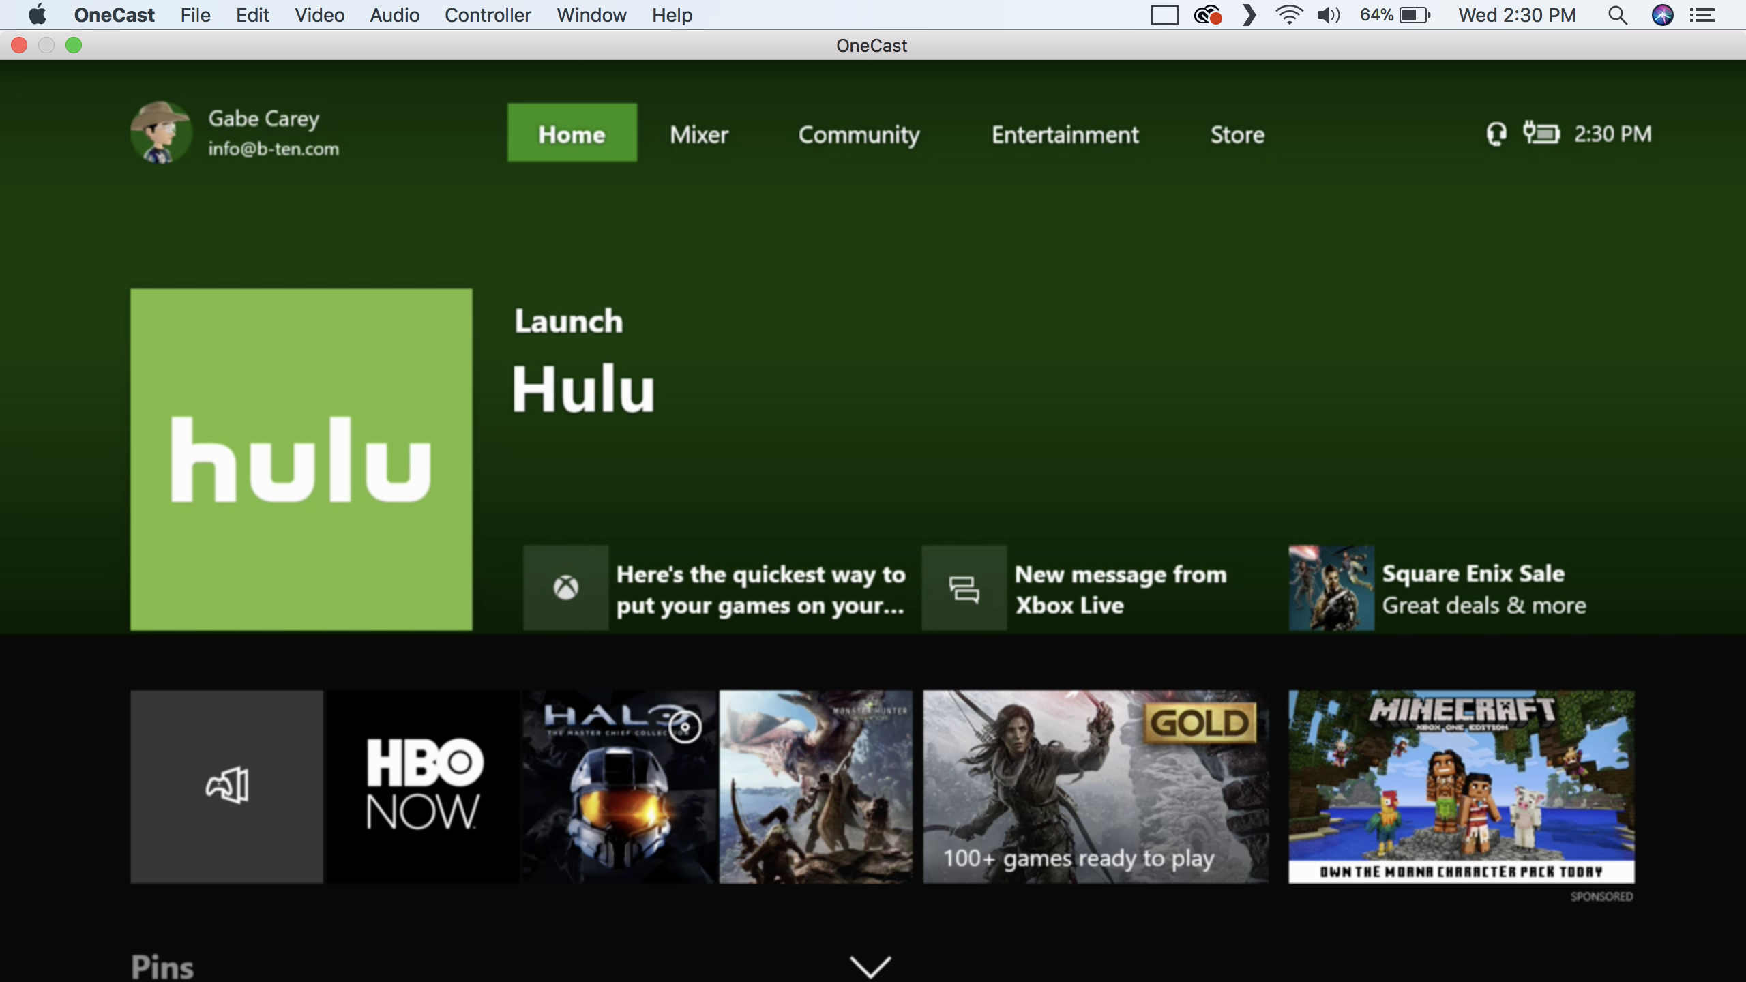Screen dimensions: 1746x982
Task: Open Halo Master Chief Collection tile
Action: pyautogui.click(x=619, y=787)
